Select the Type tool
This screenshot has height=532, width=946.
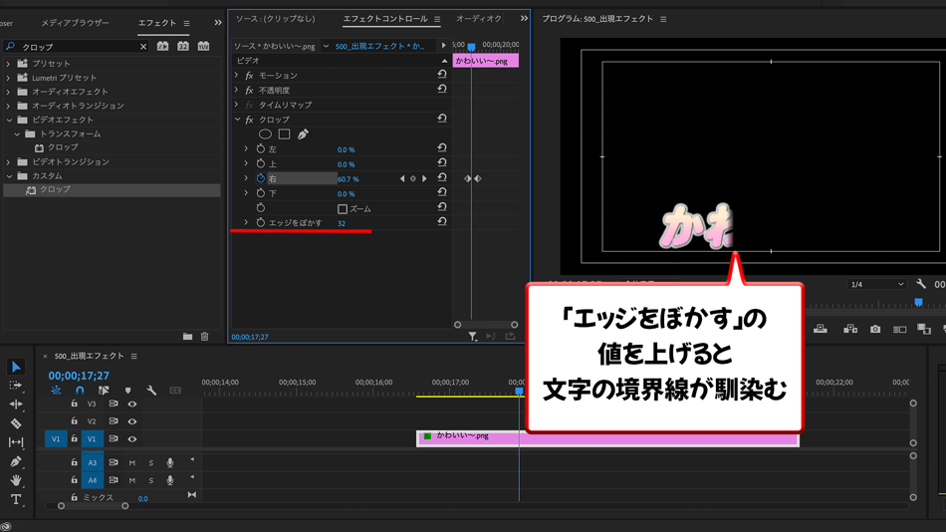click(16, 499)
